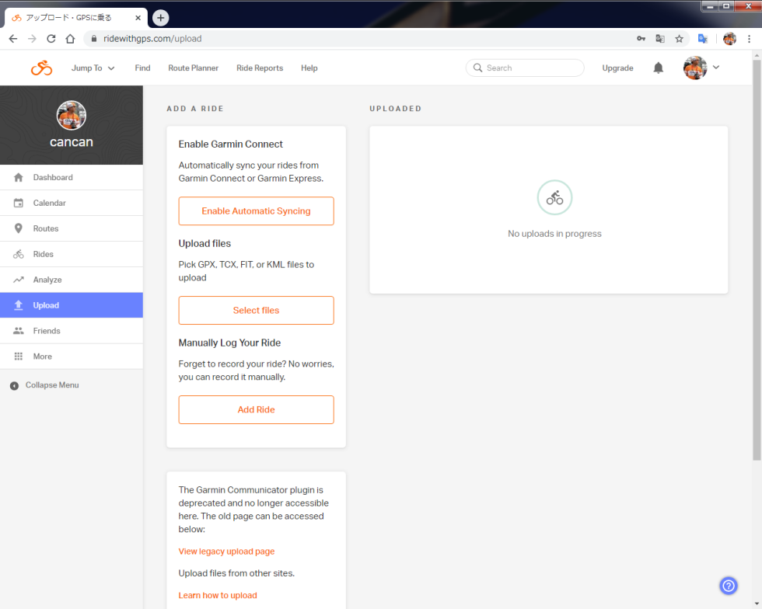
Task: Focus the Search input field
Action: point(525,68)
